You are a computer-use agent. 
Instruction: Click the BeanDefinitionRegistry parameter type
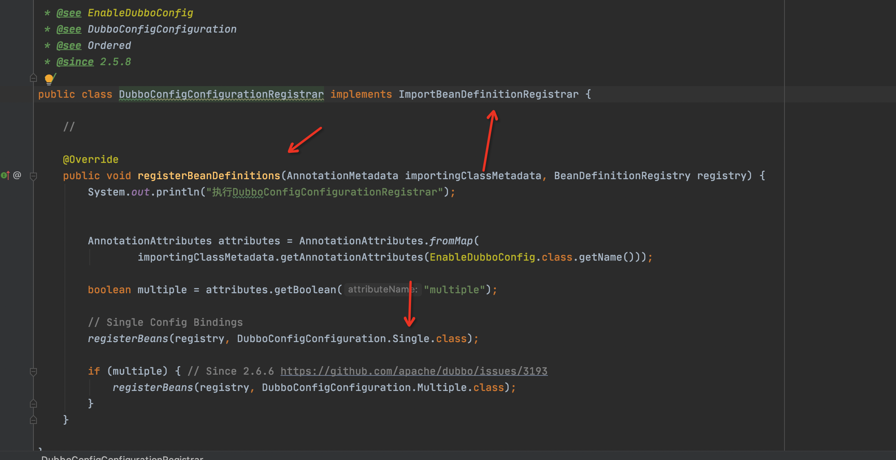pyautogui.click(x=622, y=176)
